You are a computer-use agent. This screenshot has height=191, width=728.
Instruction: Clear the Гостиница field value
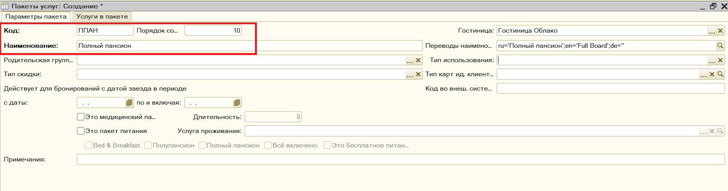click(720, 31)
